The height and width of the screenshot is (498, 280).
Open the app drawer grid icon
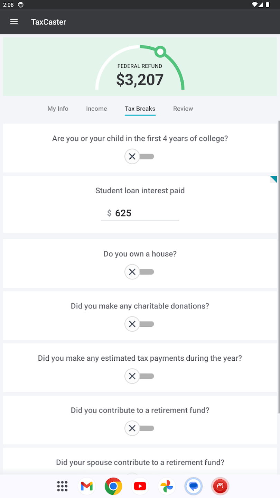pos(62,486)
